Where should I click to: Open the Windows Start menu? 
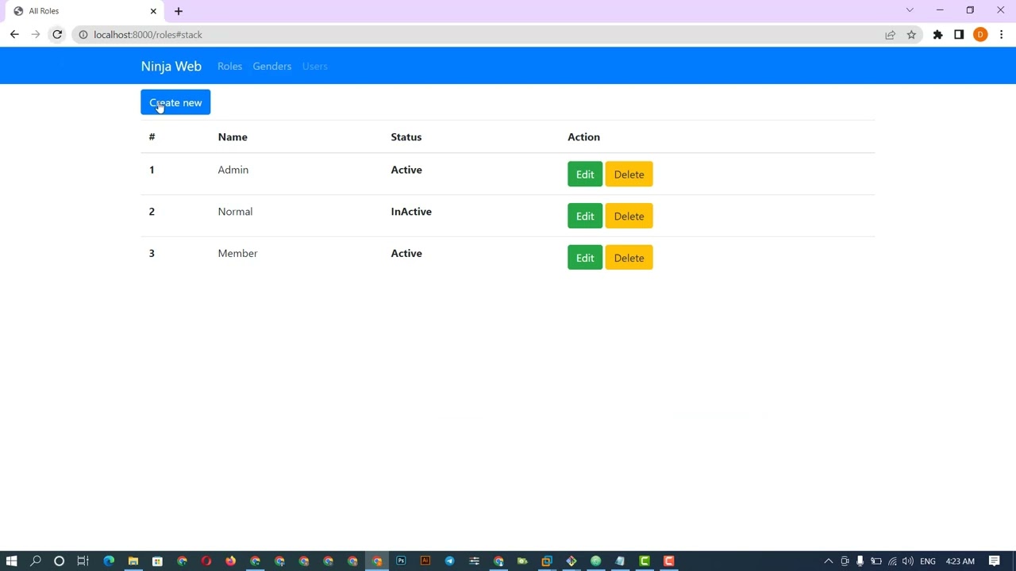point(12,561)
